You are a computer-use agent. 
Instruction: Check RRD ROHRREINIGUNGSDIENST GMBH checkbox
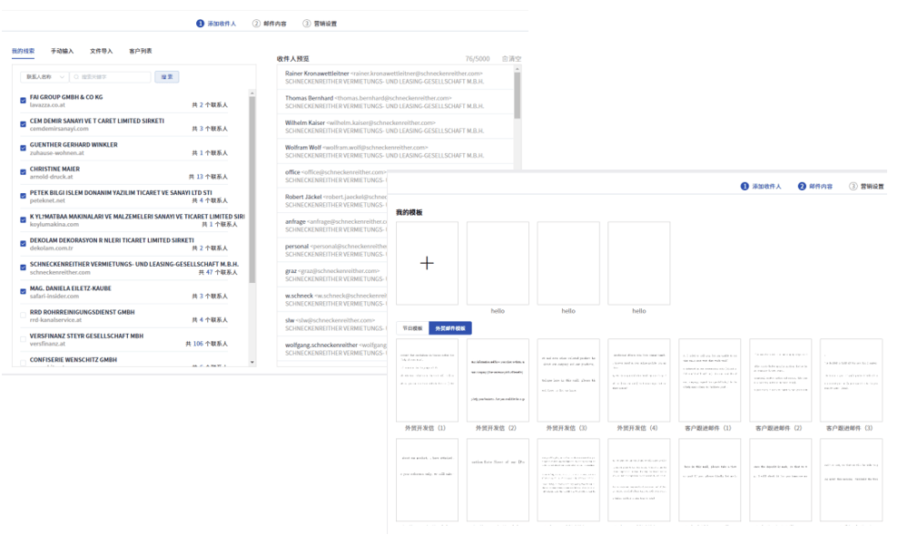pos(23,315)
